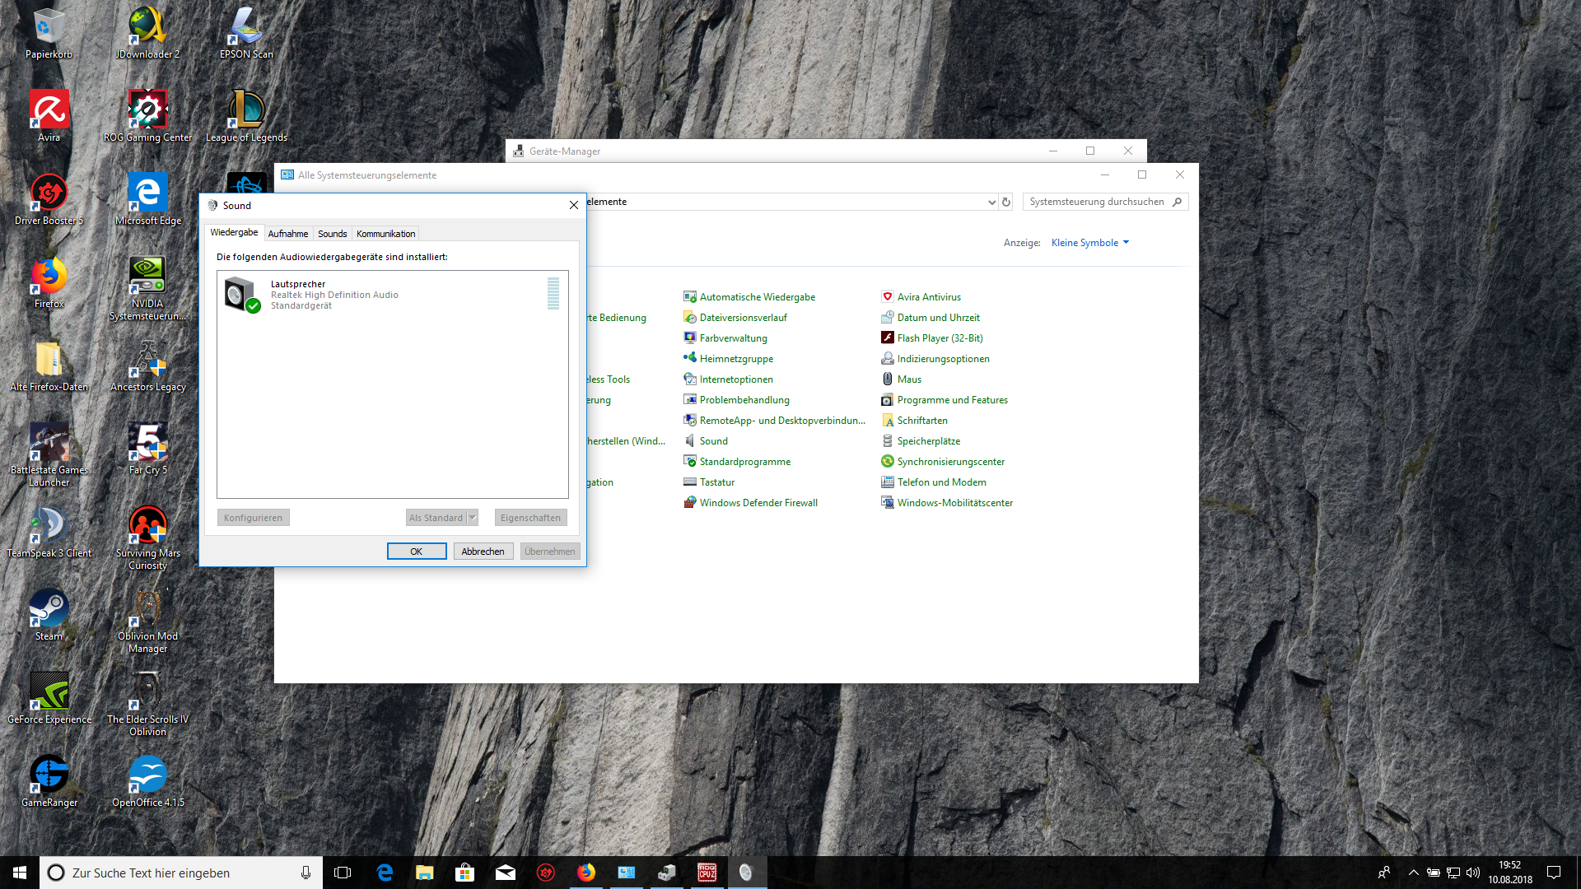Viewport: 1581px width, 889px height.
Task: Click the refresh button beside the address bar
Action: 1005,202
